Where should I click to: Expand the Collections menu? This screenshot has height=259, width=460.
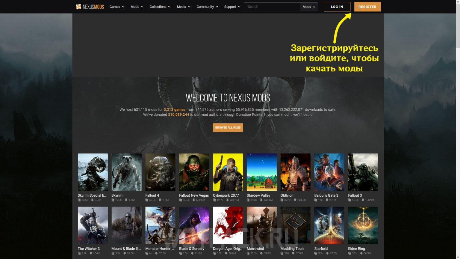(160, 7)
